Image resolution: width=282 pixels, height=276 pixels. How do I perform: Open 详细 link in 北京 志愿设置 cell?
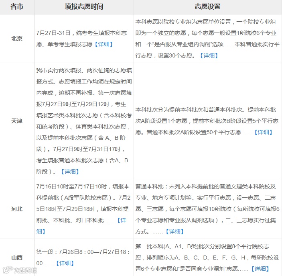pos(209,55)
